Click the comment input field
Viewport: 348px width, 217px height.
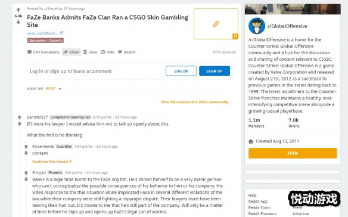(x=95, y=71)
